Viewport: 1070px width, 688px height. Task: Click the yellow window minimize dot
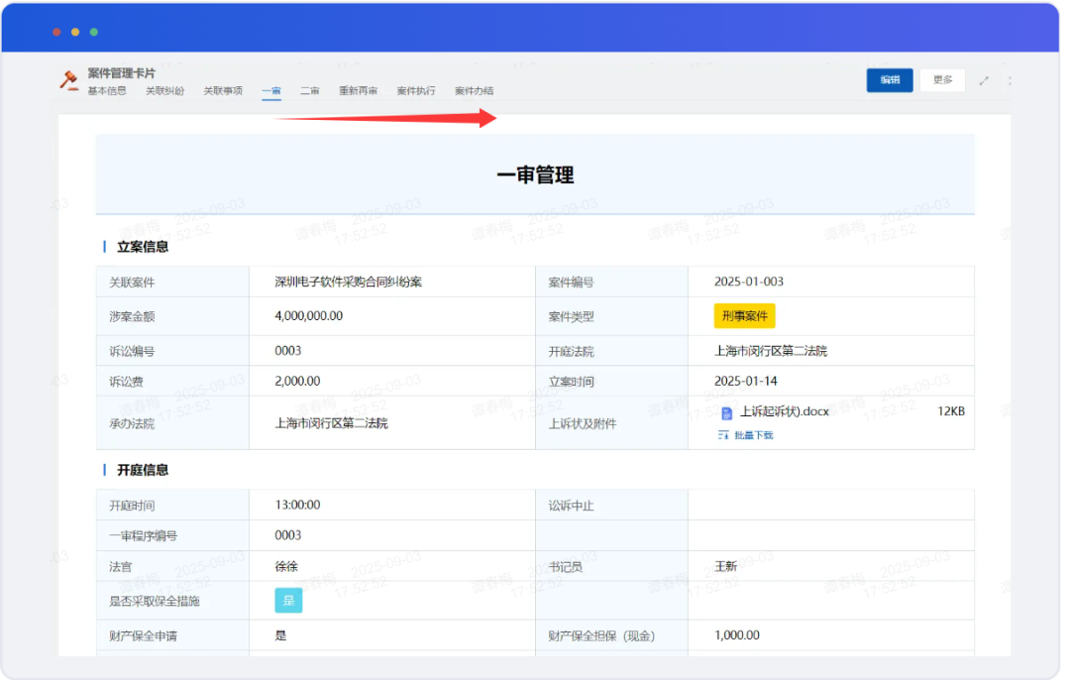click(x=75, y=32)
